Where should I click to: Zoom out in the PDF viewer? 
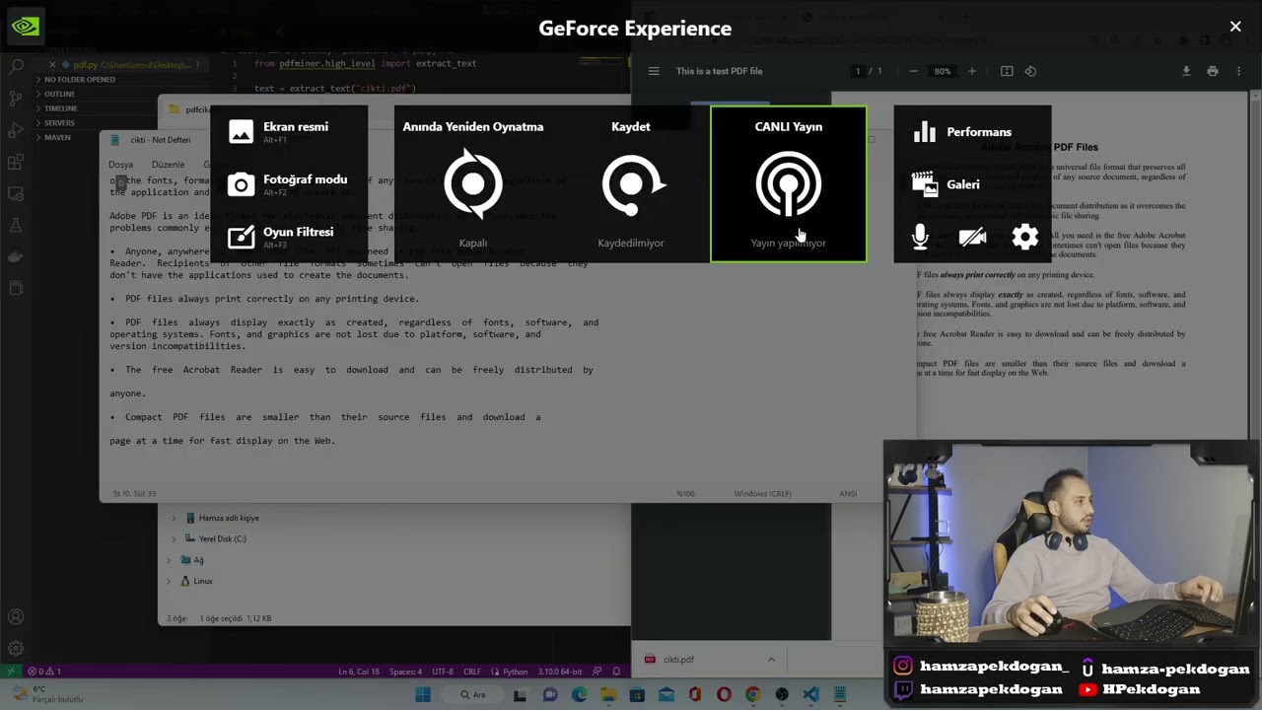point(913,71)
